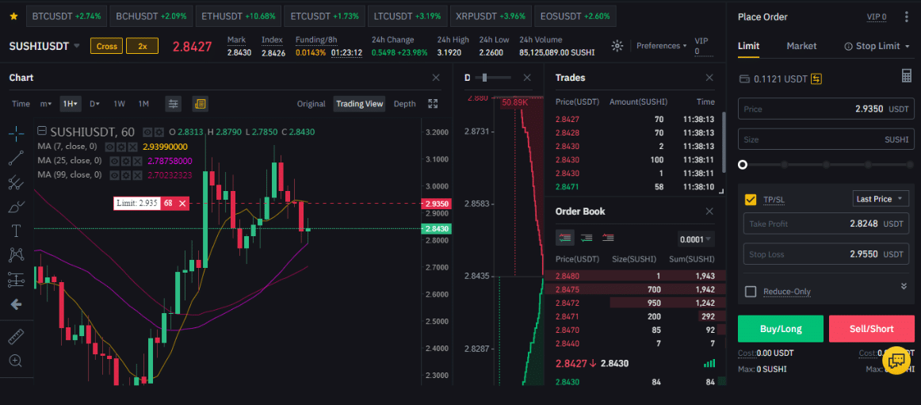Open chart indicator settings sliders icon
Viewport: 921px width, 405px height.
pyautogui.click(x=174, y=104)
